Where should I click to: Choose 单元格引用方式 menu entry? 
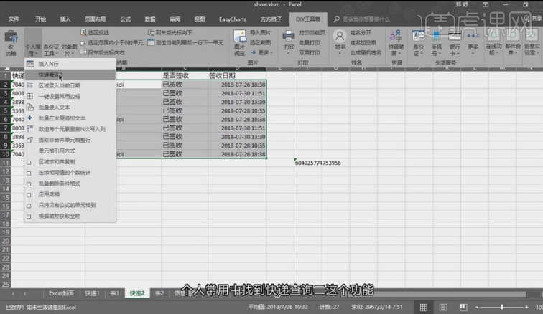pyautogui.click(x=70, y=151)
